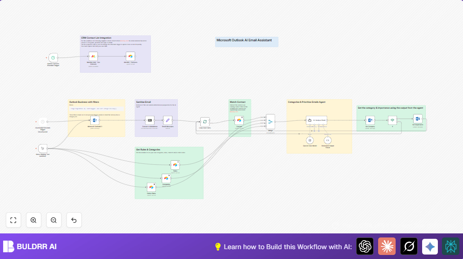The image size is (463, 259).
Task: Click the Learn how to Build this Workflow text
Action: [x=288, y=247]
